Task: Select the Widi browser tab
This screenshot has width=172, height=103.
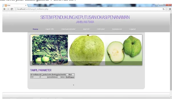Action: (x=15, y=5)
